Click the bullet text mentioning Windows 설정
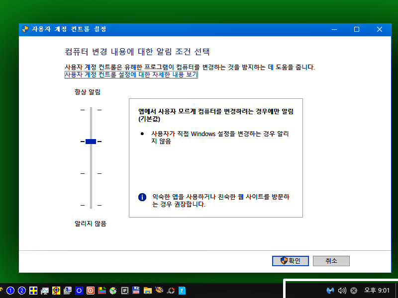This screenshot has width=398, height=298. tap(220, 138)
